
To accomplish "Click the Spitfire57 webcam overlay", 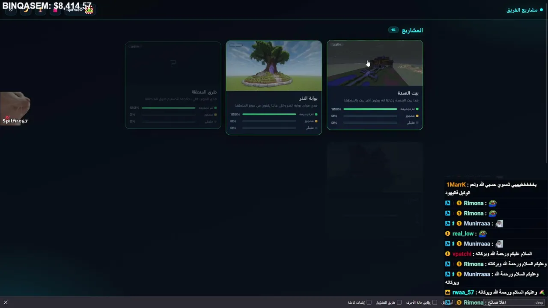I will click(15, 108).
